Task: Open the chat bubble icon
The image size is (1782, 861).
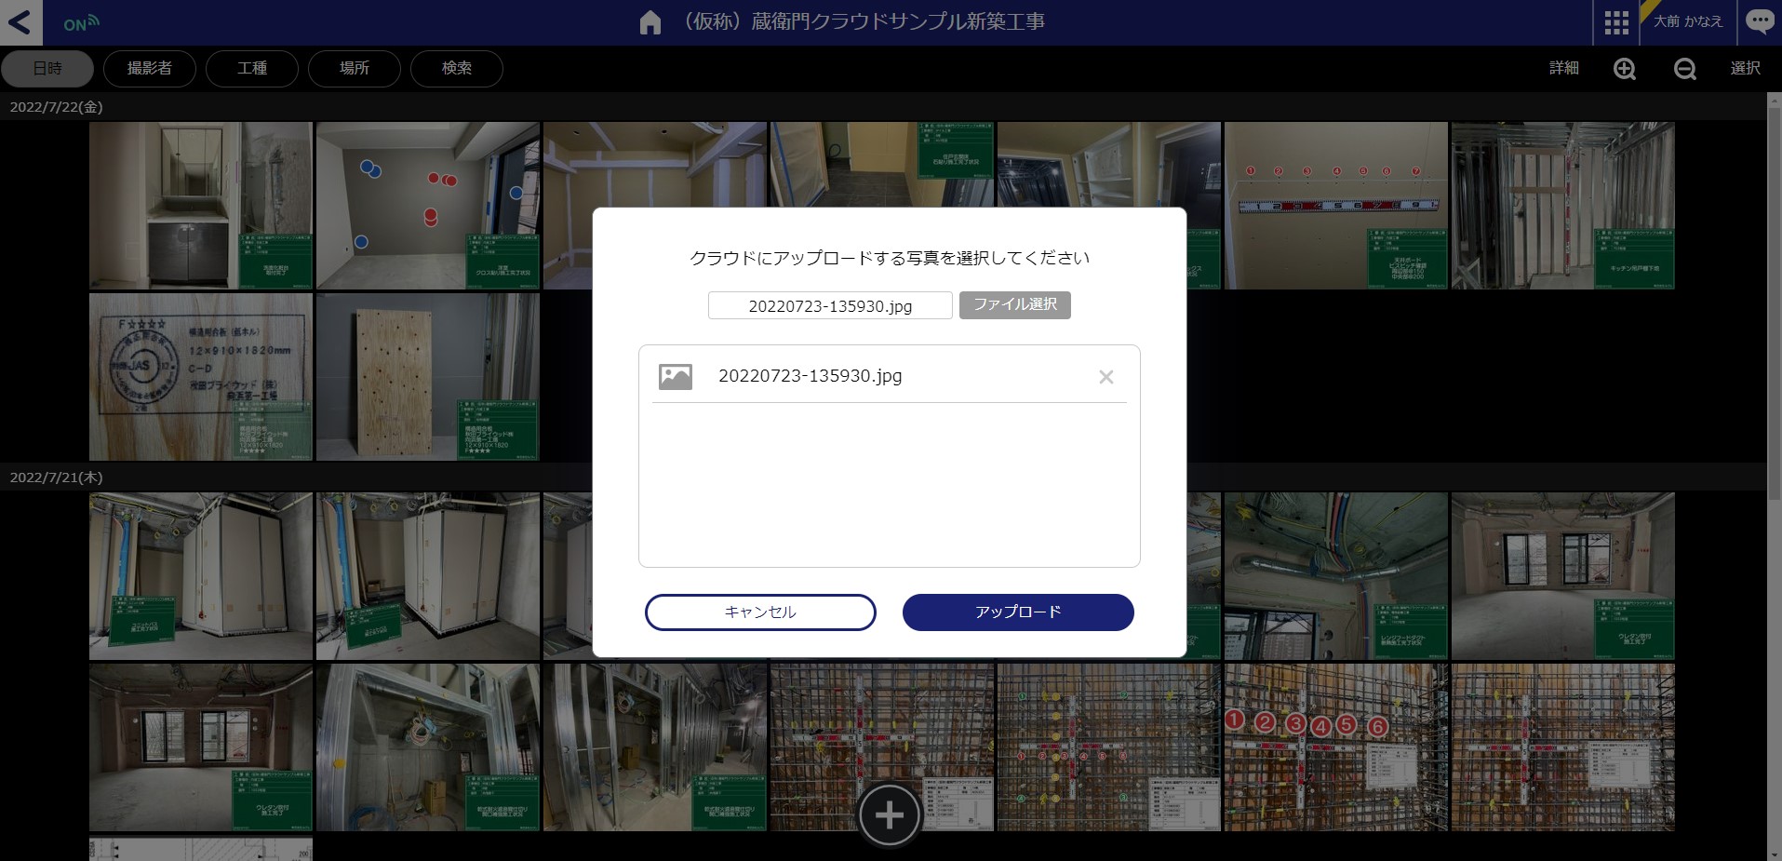Action: [1759, 21]
